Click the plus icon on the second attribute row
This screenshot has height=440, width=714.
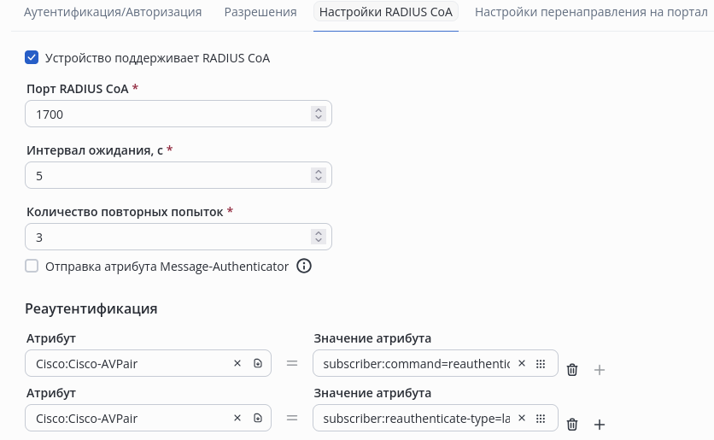point(600,425)
